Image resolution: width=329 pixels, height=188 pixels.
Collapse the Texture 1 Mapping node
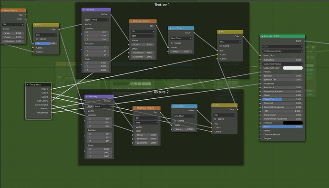84,10
